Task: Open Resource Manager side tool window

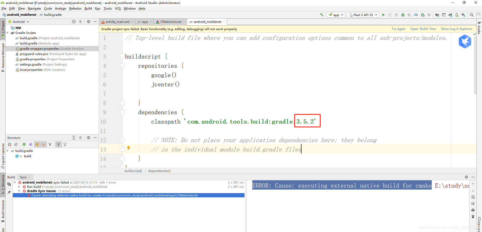Action: pyautogui.click(x=3, y=57)
